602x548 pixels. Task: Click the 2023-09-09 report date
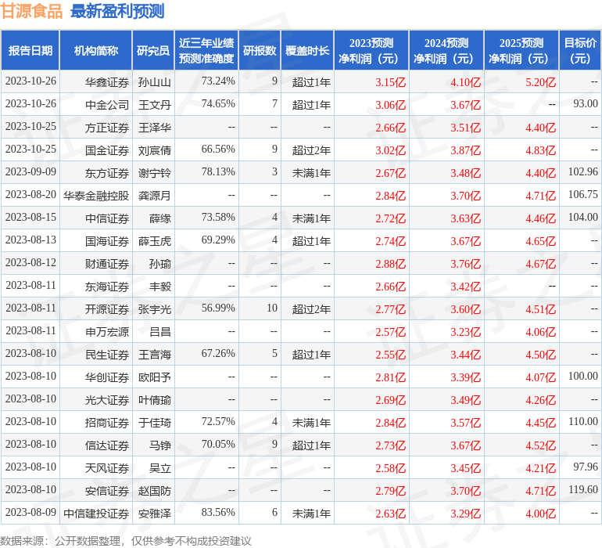30,171
